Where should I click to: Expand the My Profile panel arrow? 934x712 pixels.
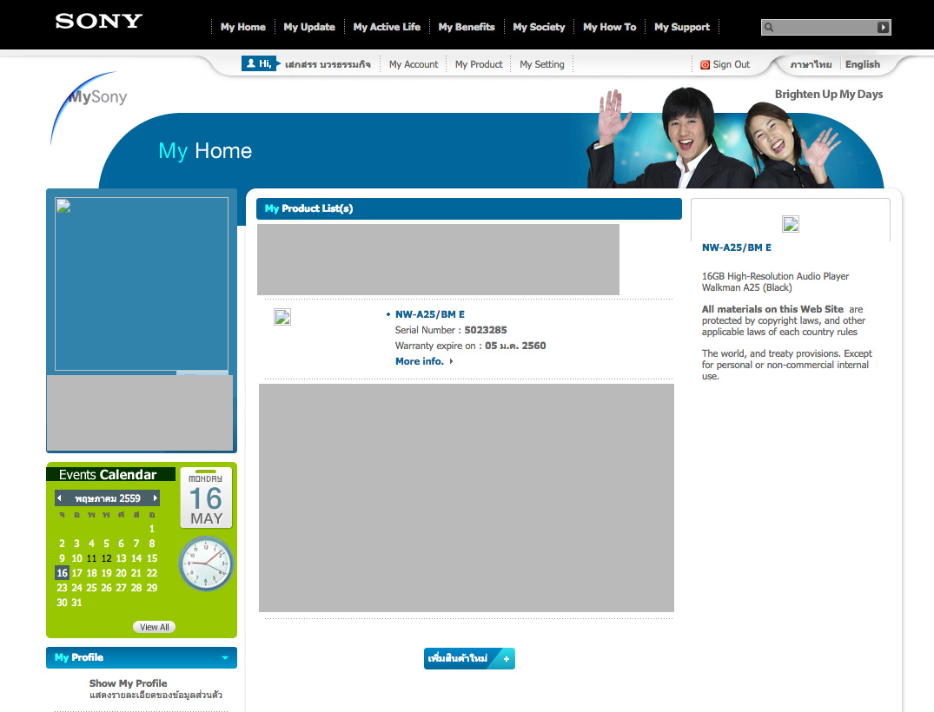(225, 658)
